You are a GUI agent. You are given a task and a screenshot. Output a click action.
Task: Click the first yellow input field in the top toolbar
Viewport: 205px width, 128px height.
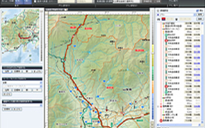click(x=66, y=1)
